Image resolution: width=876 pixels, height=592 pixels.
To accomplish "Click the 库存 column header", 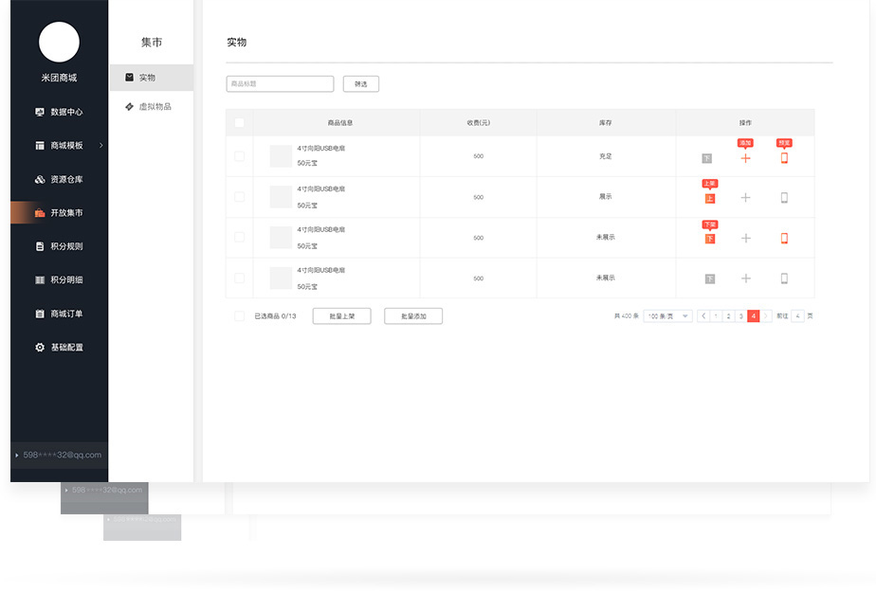I will pyautogui.click(x=606, y=123).
